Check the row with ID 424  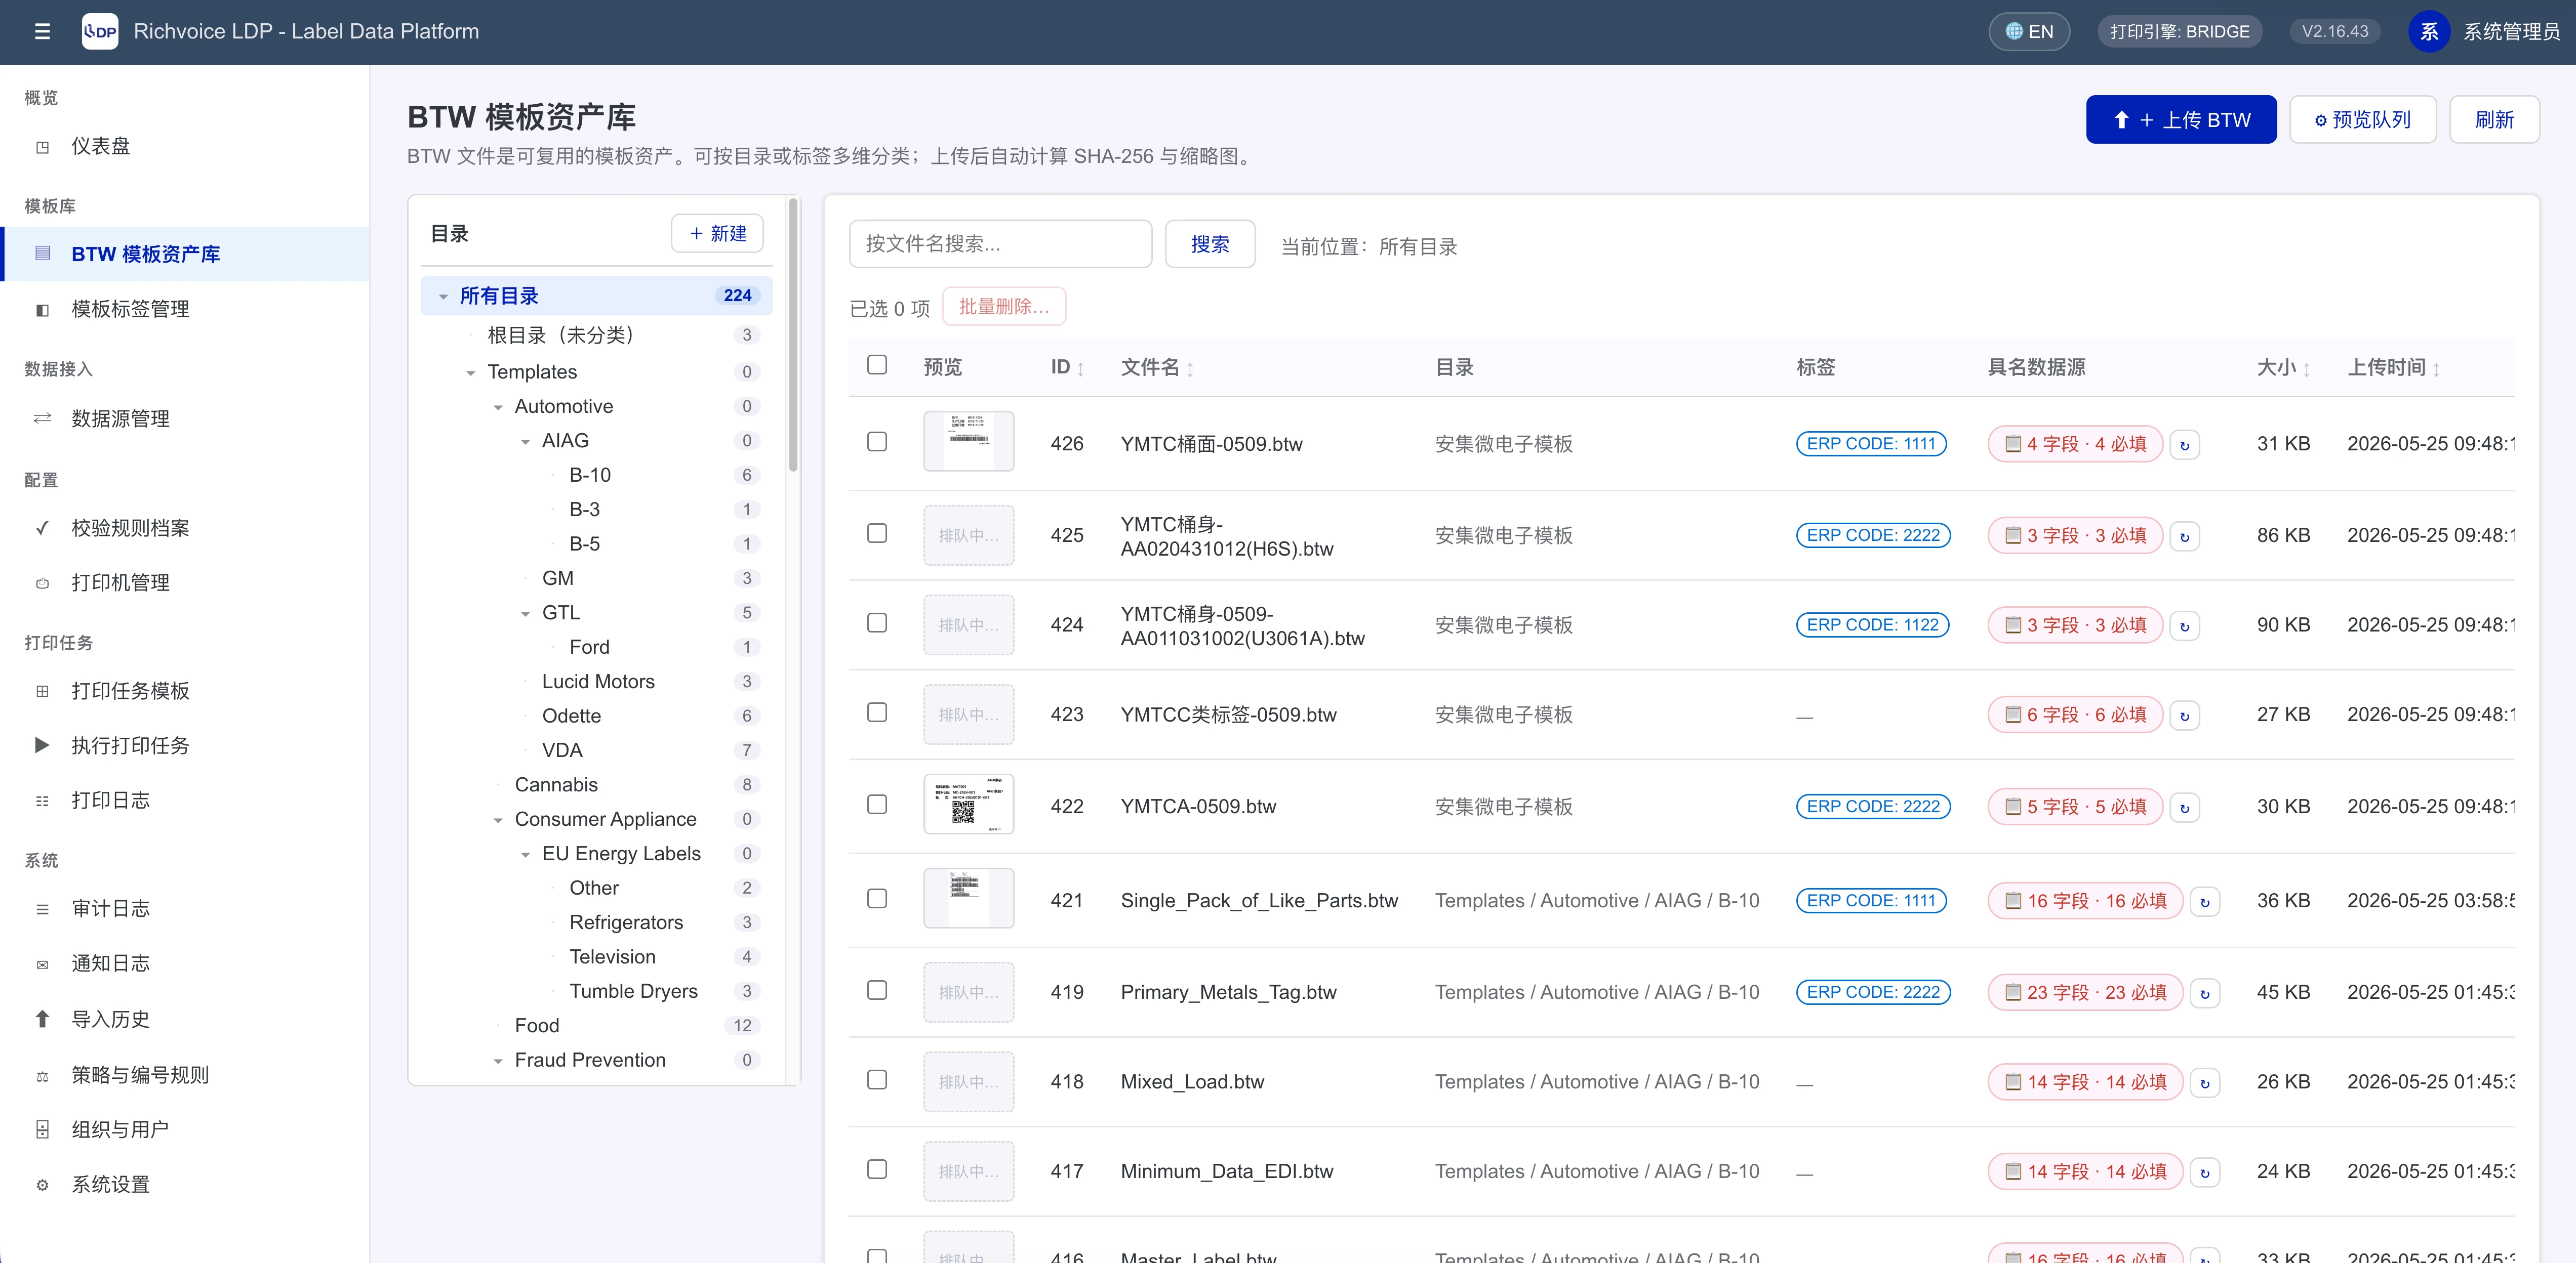(877, 622)
